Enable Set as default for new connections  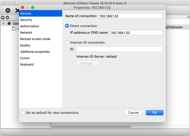(23, 113)
